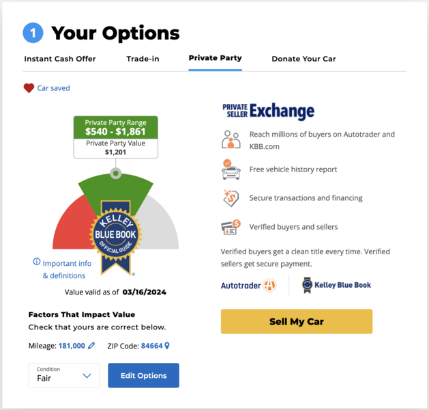429x410 pixels.
Task: Click the vehicle history report car icon
Action: point(231,169)
